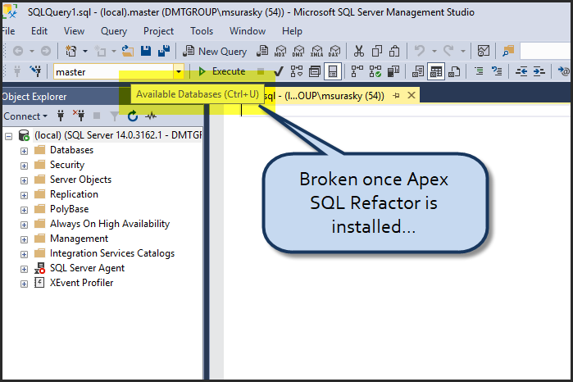Viewport: 573px width, 382px height.
Task: Save the current query with Save icon
Action: click(146, 51)
